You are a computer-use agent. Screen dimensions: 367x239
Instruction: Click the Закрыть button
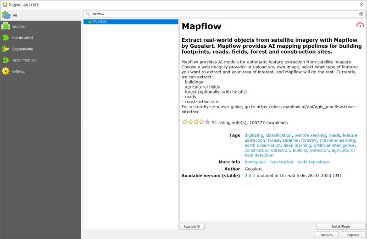click(326, 235)
